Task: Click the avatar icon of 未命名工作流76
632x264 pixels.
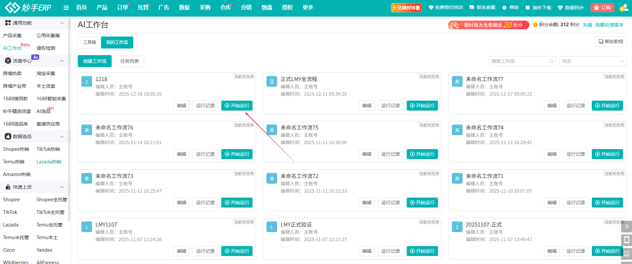Action: coord(87,130)
